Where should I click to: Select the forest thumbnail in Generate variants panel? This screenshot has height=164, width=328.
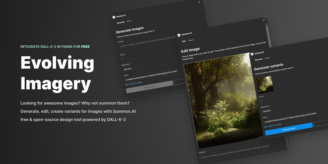[x=265, y=85]
